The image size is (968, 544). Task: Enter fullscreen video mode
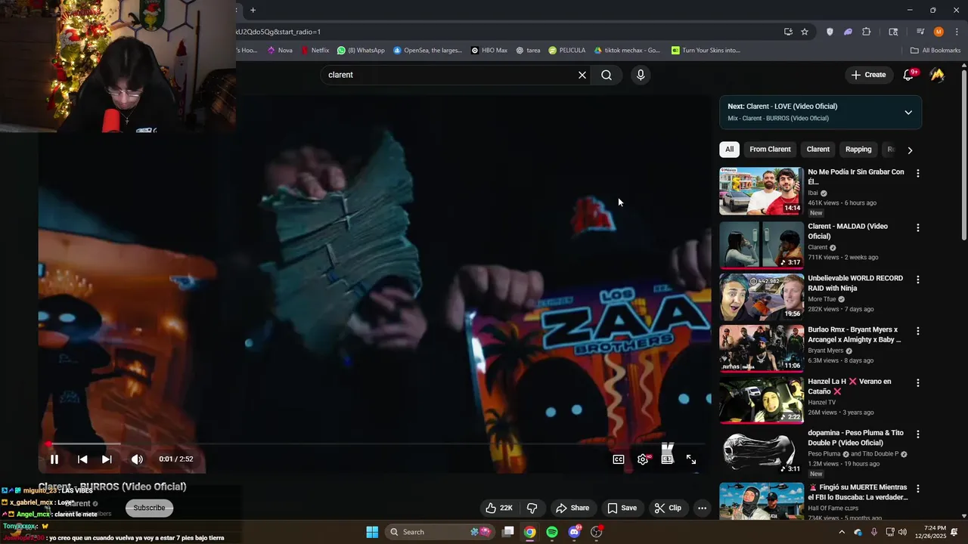691,459
